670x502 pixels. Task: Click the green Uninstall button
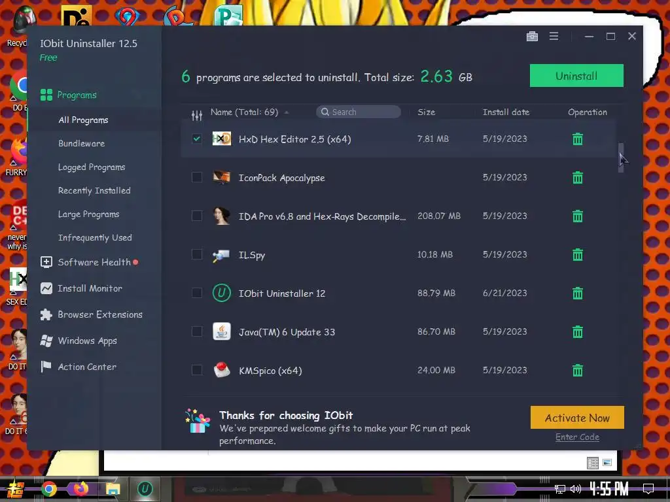[576, 76]
